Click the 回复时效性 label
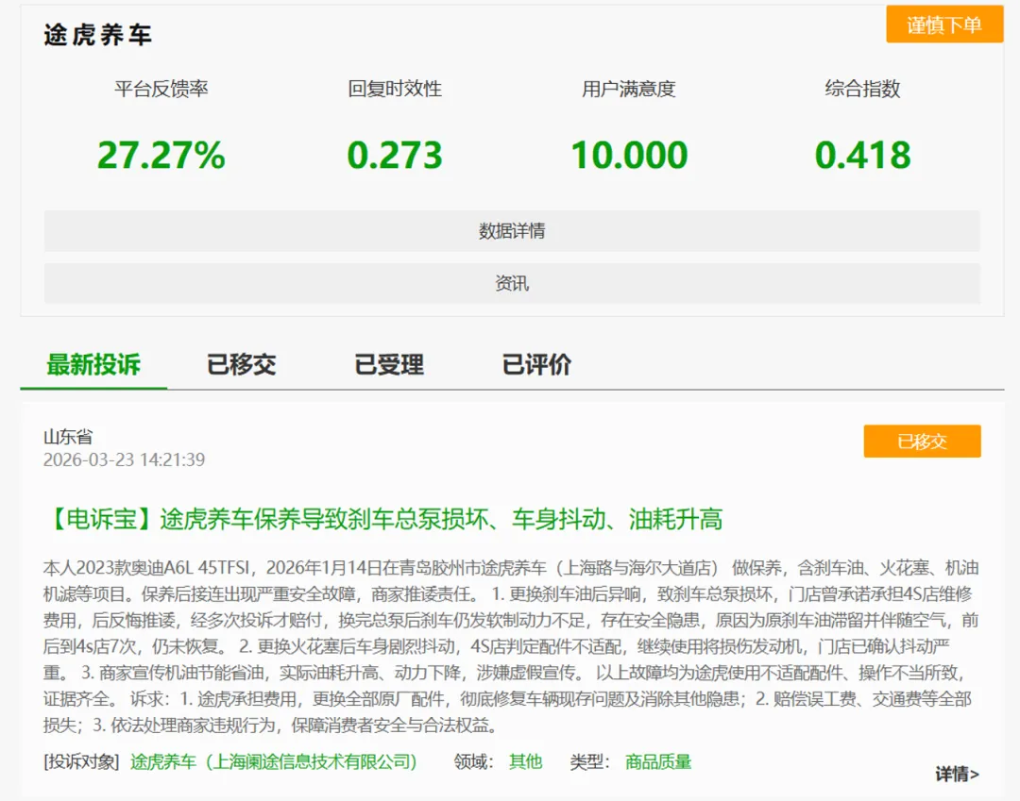This screenshot has width=1020, height=801. tap(395, 89)
